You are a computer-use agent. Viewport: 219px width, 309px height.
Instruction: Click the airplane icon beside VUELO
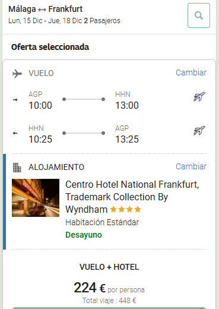17,74
